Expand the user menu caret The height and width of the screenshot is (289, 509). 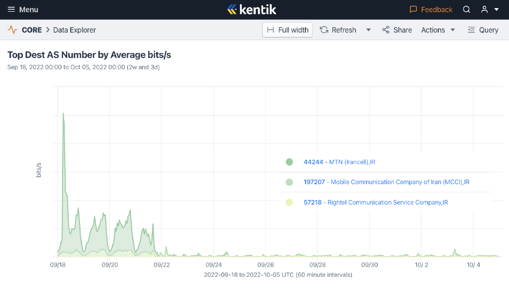(497, 10)
